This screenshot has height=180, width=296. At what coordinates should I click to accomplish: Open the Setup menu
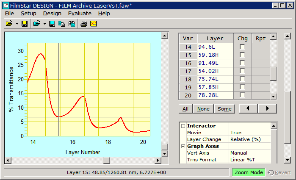click(x=28, y=14)
